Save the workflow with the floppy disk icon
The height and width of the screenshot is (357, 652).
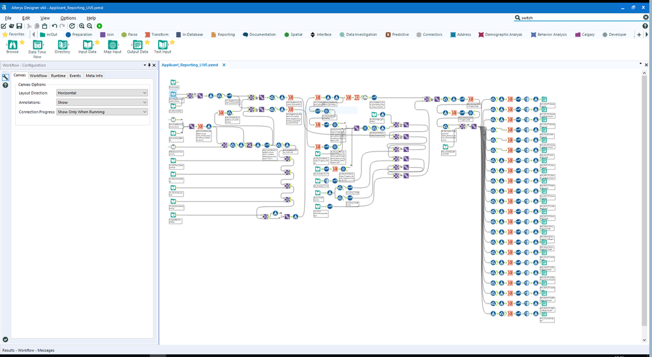click(x=20, y=26)
